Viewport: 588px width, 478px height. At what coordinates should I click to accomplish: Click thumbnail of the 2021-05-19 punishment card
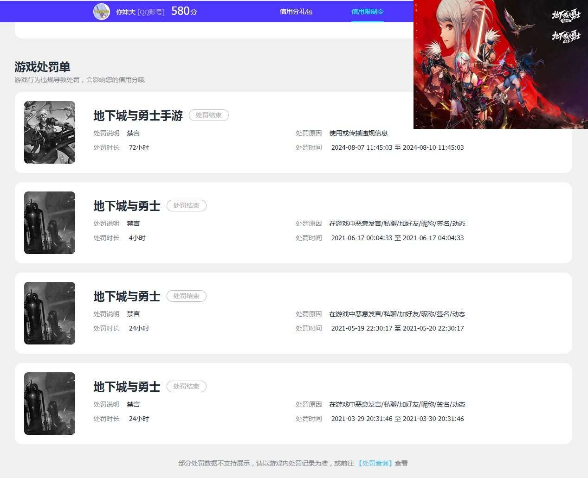coord(50,313)
